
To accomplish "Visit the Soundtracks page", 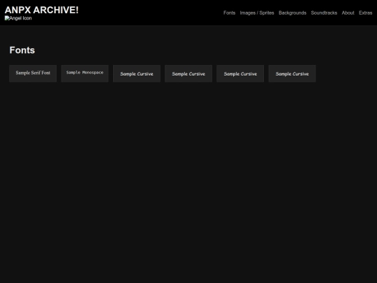I will coord(324,13).
